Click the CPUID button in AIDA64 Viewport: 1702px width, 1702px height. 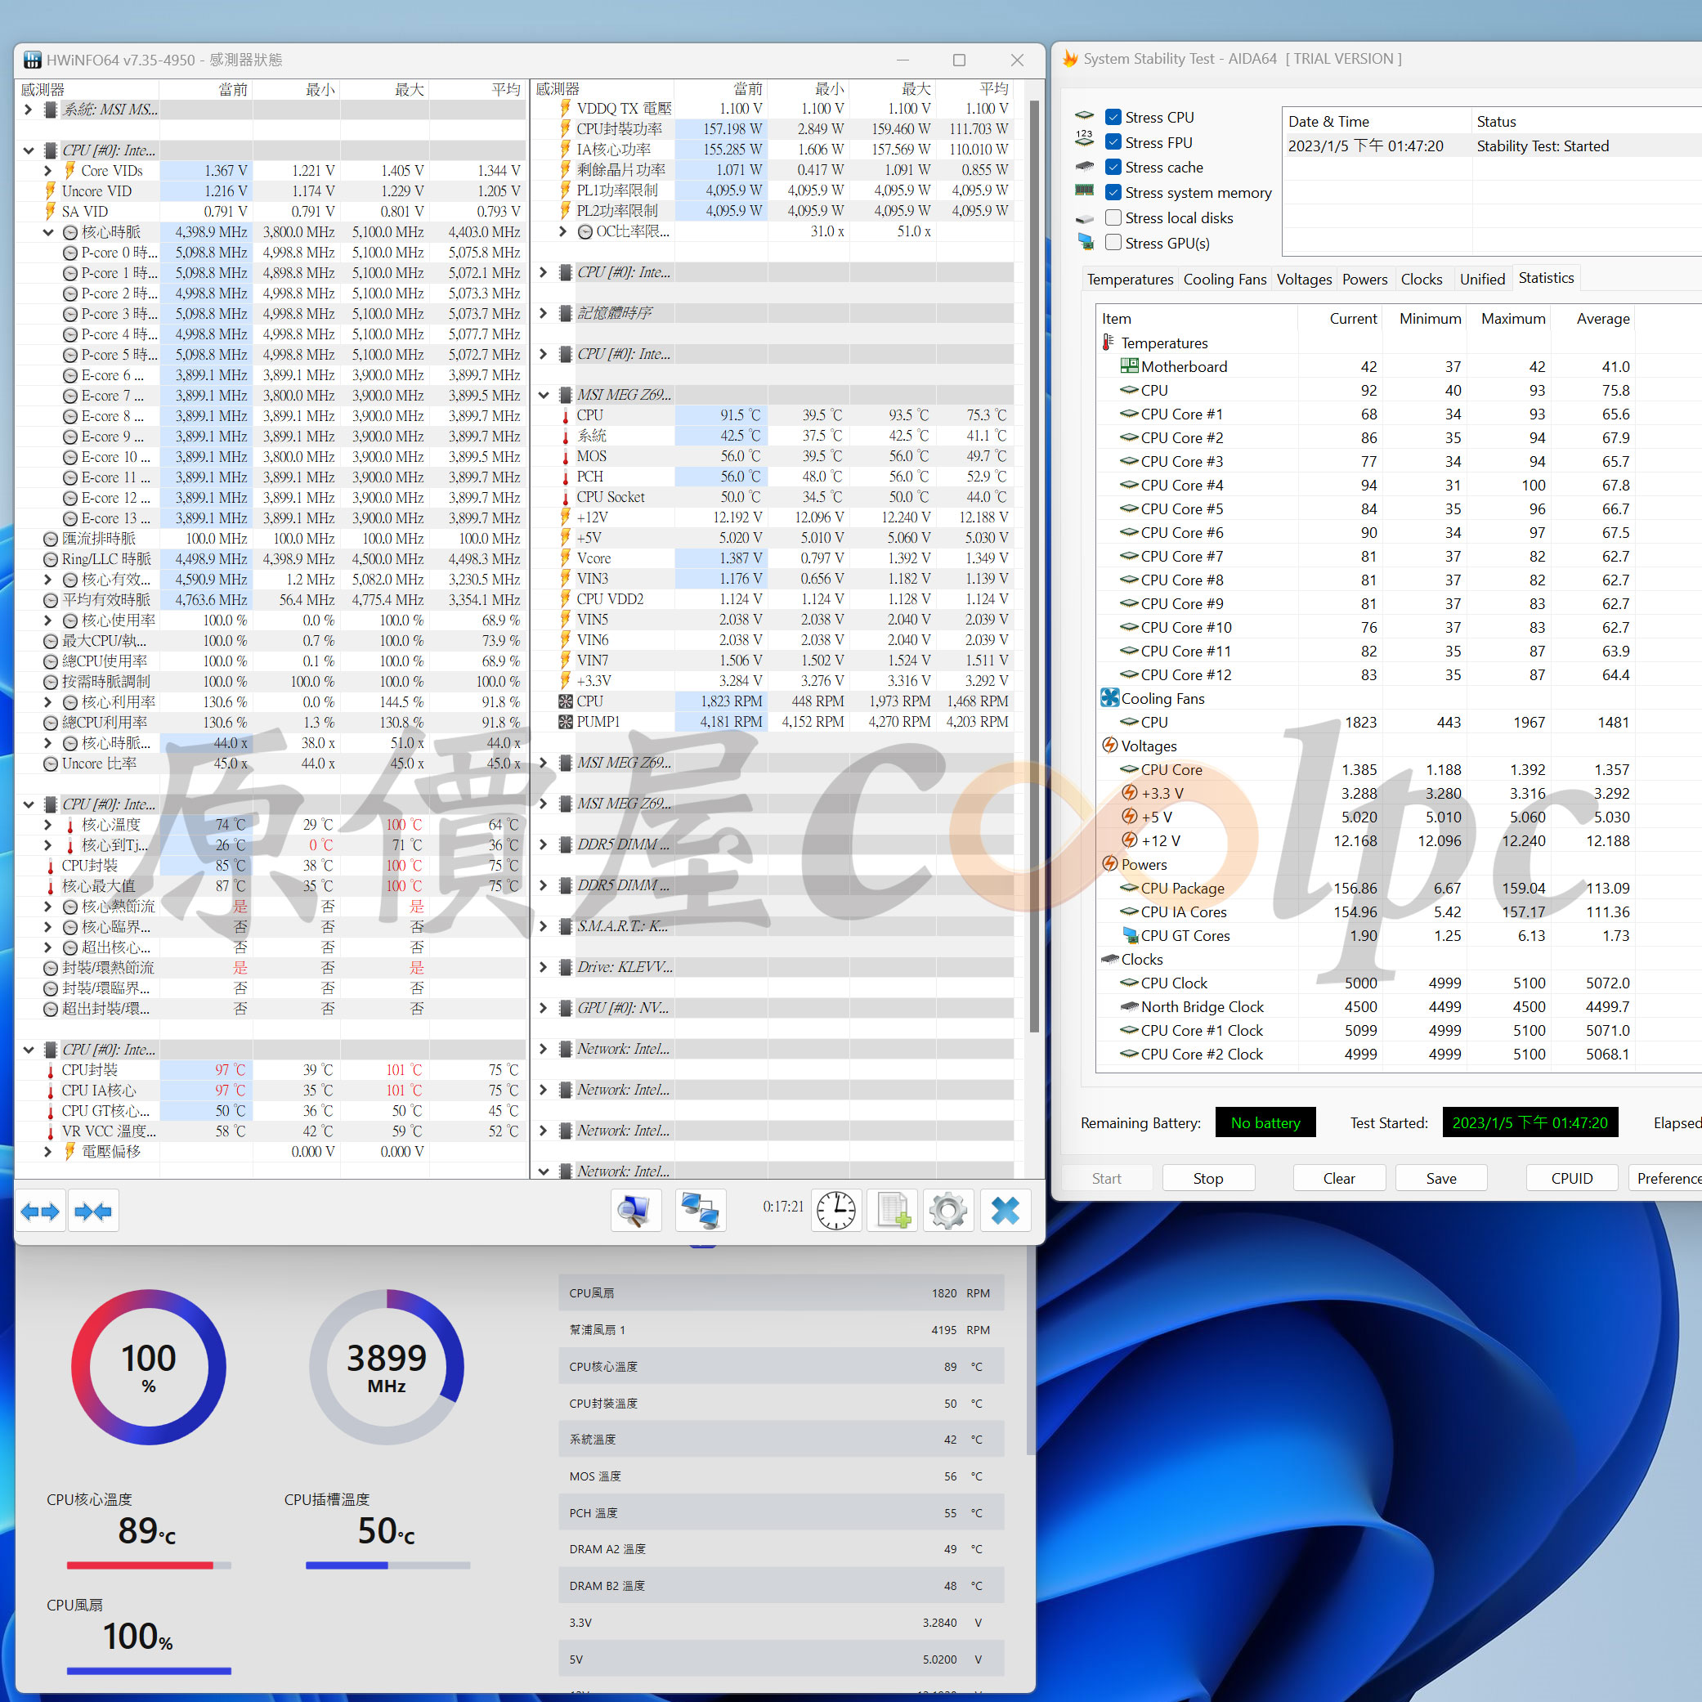pyautogui.click(x=1572, y=1178)
